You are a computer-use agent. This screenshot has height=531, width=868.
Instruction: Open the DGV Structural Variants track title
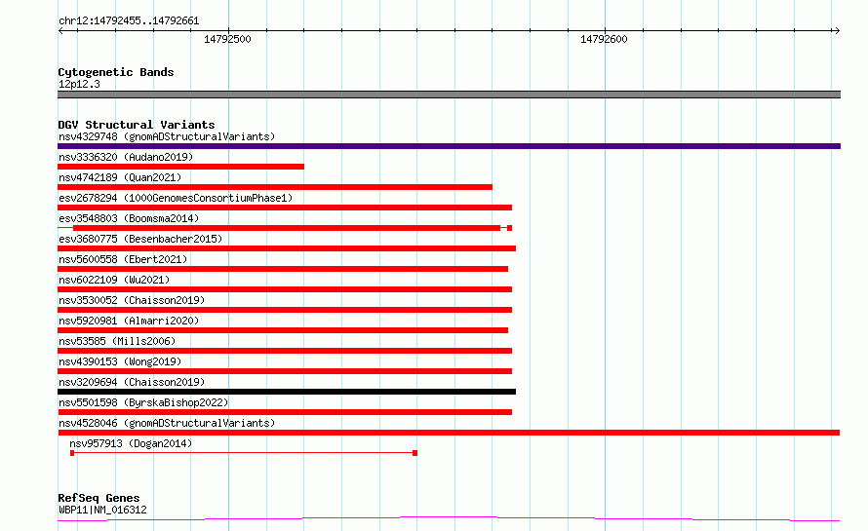point(137,125)
